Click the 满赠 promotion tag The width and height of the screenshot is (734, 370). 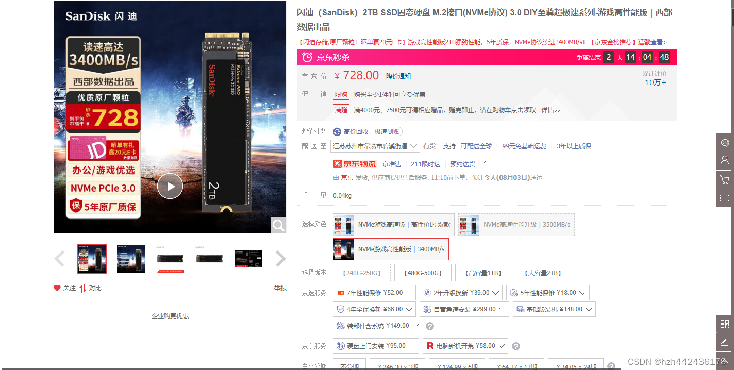341,110
